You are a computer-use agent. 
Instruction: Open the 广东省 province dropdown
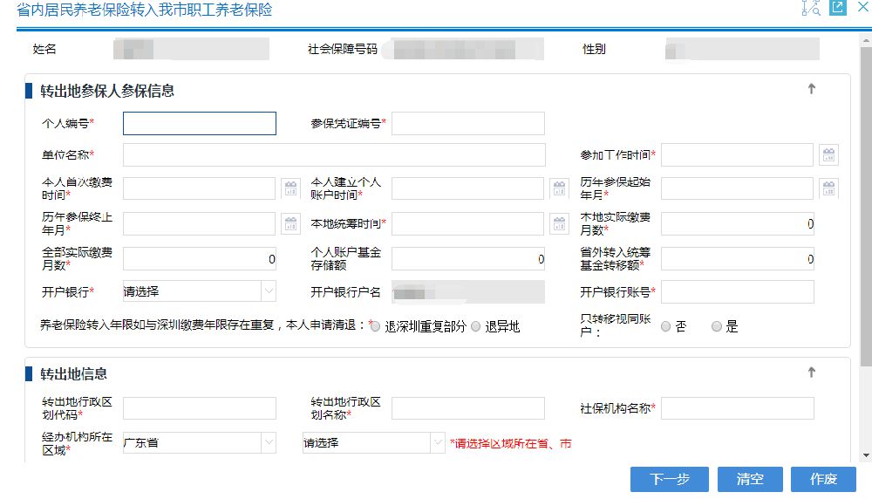[x=269, y=443]
